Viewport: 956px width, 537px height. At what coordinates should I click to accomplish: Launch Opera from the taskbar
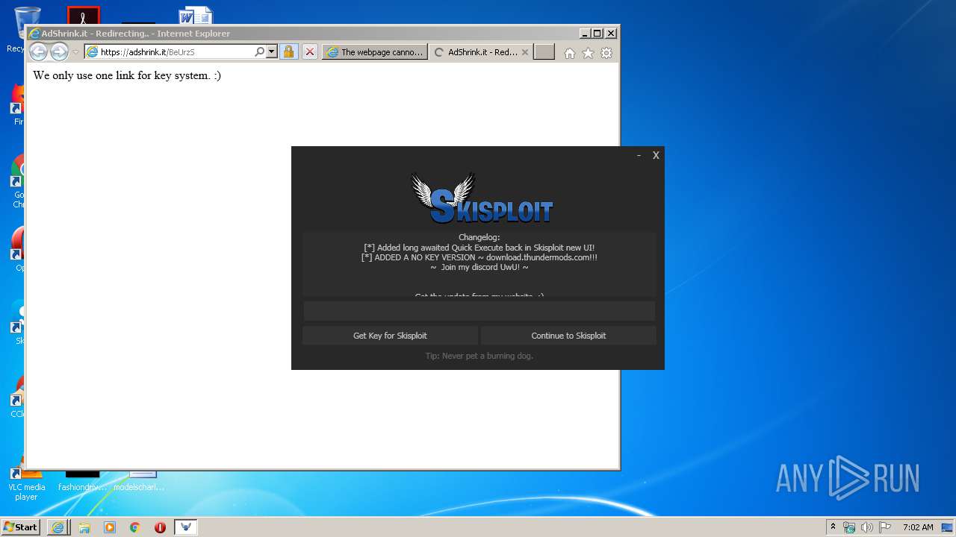point(160,527)
